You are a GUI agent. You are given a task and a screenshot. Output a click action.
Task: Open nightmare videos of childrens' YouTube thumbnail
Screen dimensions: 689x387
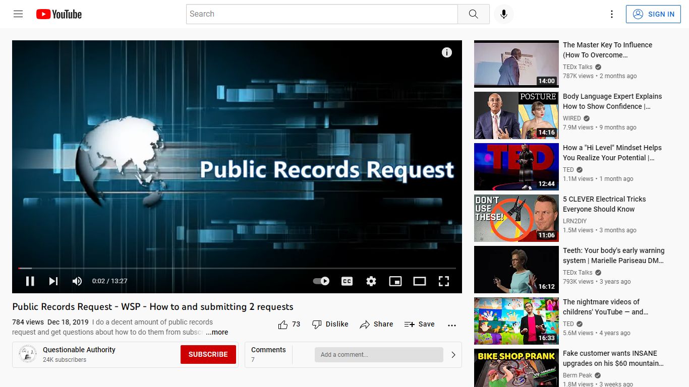(516, 321)
